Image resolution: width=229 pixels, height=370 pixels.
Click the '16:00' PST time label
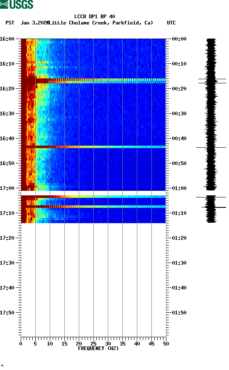[7, 39]
